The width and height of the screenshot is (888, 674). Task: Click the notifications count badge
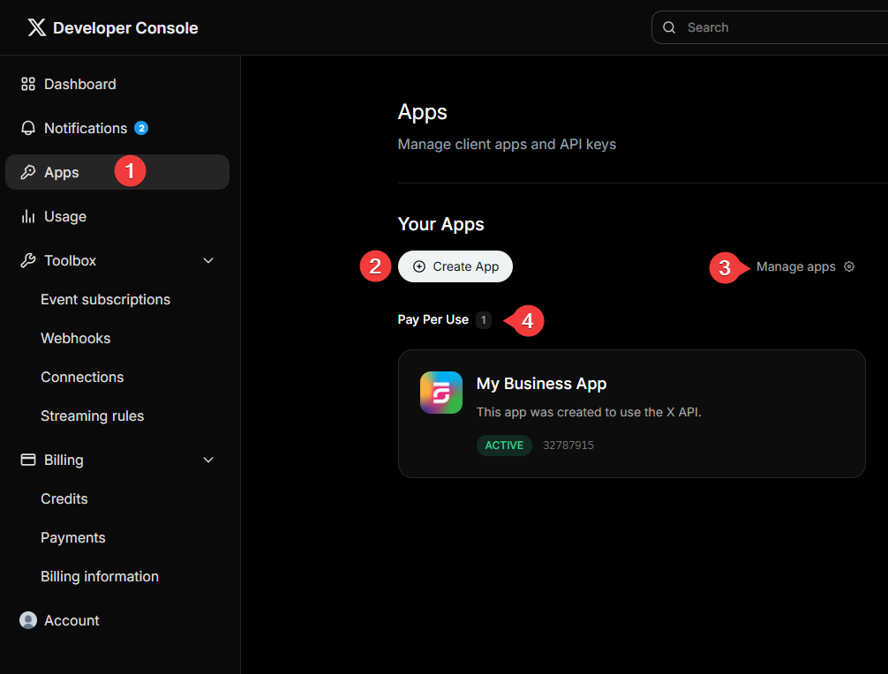coord(141,128)
